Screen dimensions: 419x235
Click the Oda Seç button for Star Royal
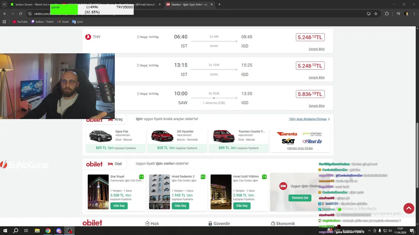(119, 206)
